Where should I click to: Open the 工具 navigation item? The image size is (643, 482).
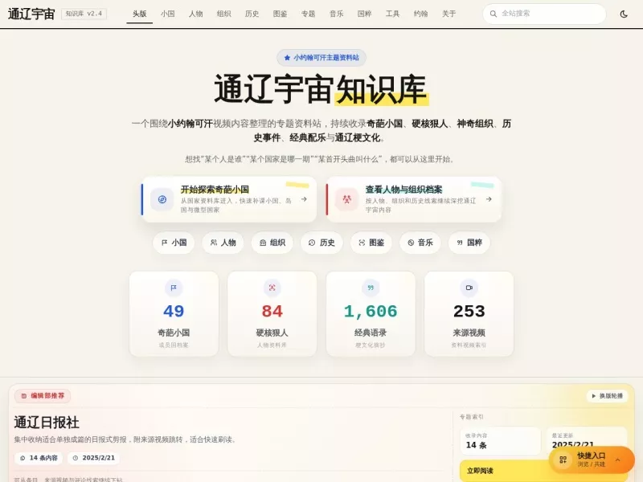tap(392, 14)
